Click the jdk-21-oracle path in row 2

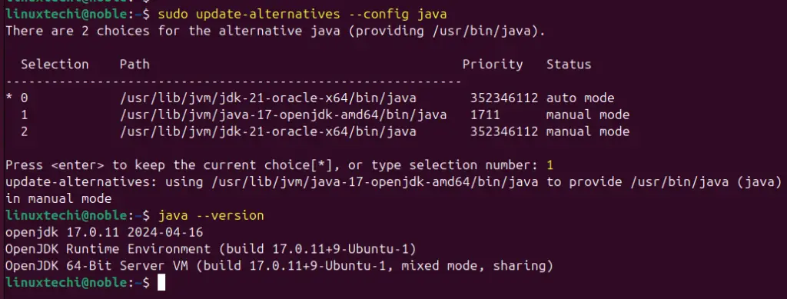[268, 132]
